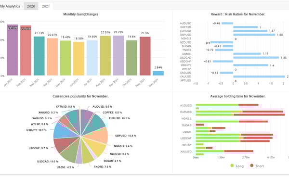
Task: Click the Reward : Risk Ratios chart title
Action: [x=238, y=14]
